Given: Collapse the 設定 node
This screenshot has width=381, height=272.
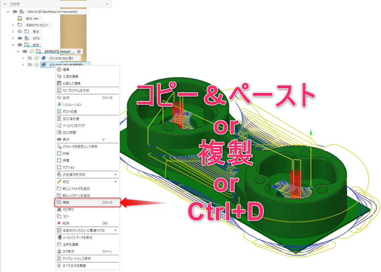Looking at the screenshot, I should pyautogui.click(x=13, y=45).
